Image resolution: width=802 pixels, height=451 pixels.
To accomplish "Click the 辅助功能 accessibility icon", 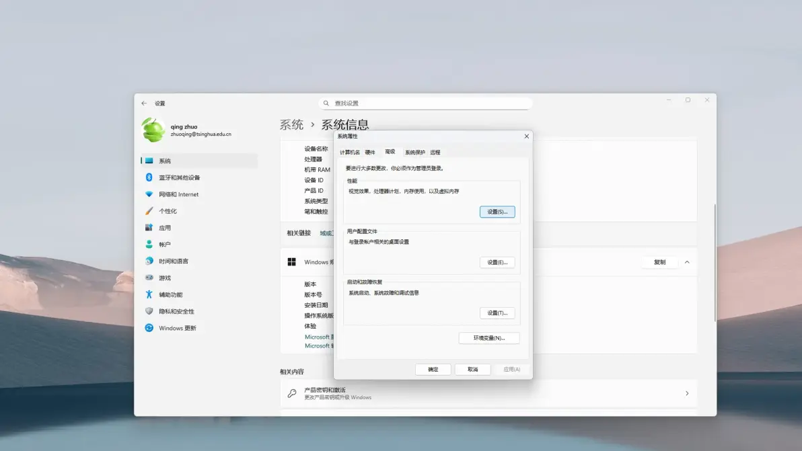I will 149,294.
